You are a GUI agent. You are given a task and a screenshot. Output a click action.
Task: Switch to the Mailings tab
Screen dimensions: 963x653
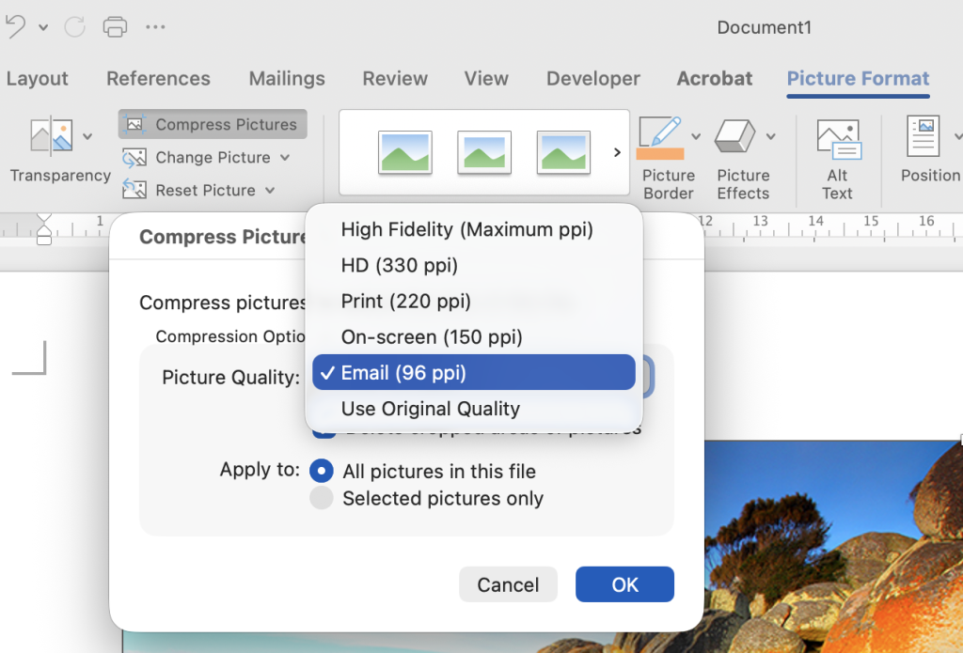[287, 79]
